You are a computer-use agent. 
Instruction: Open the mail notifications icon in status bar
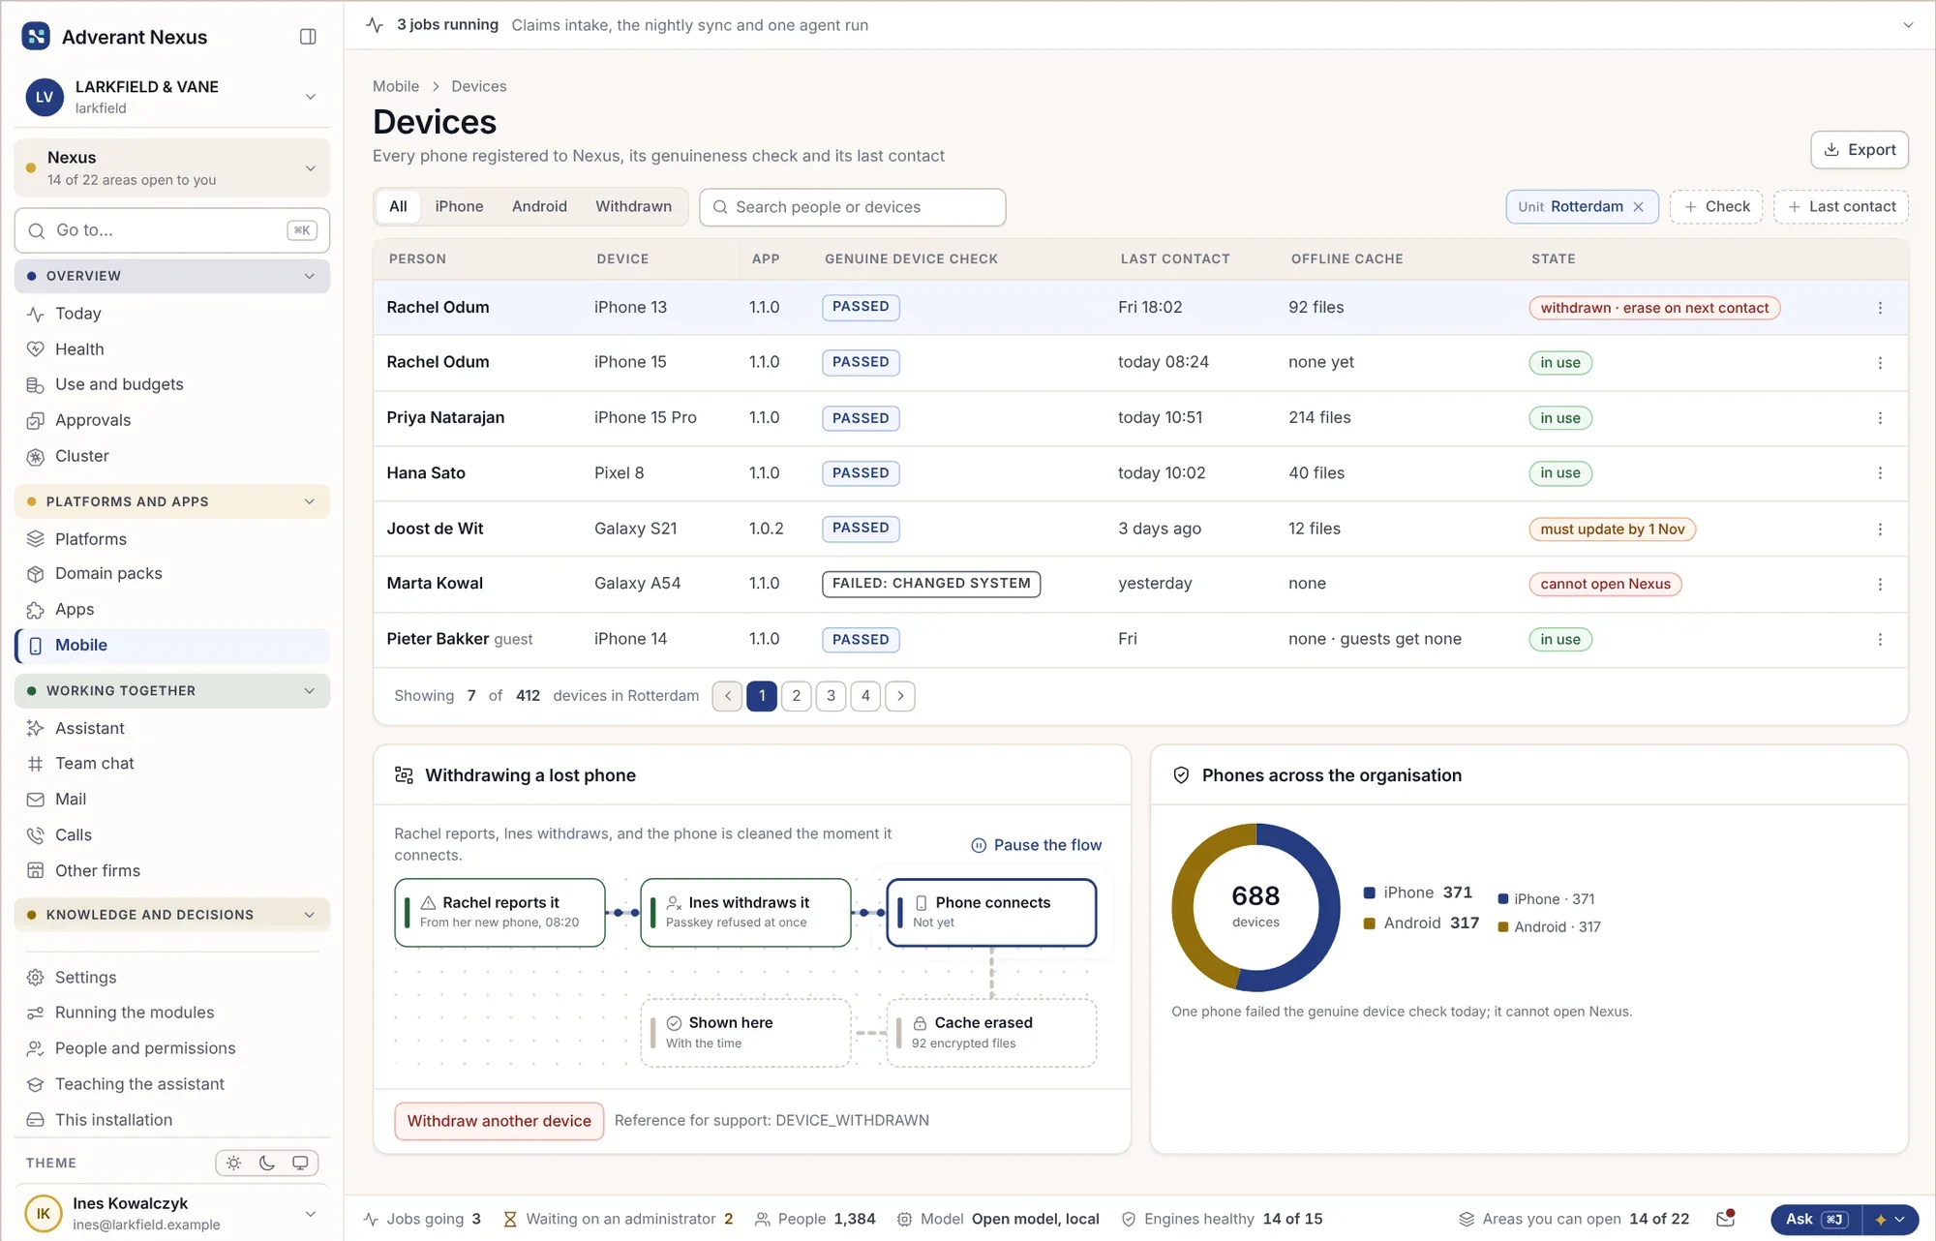(x=1725, y=1219)
